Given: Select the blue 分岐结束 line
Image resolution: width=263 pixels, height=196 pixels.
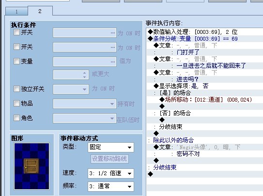Looking at the screenshot, I should click(205, 167).
